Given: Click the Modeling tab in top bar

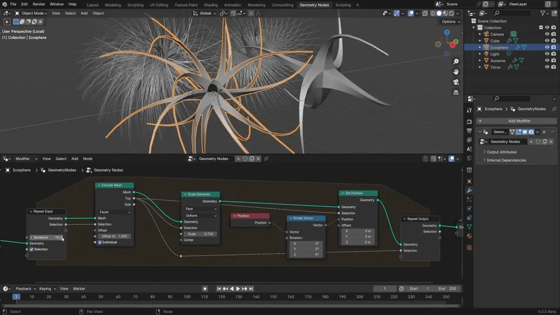Looking at the screenshot, I should coord(112,5).
